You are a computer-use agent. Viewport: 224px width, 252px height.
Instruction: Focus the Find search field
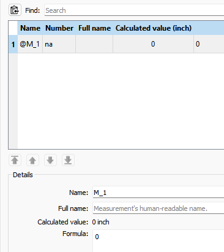(x=134, y=10)
